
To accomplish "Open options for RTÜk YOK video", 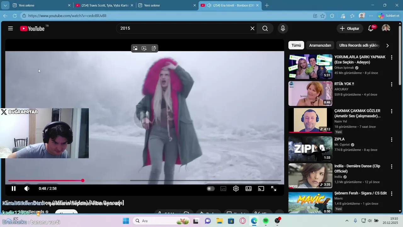I will pyautogui.click(x=392, y=84).
